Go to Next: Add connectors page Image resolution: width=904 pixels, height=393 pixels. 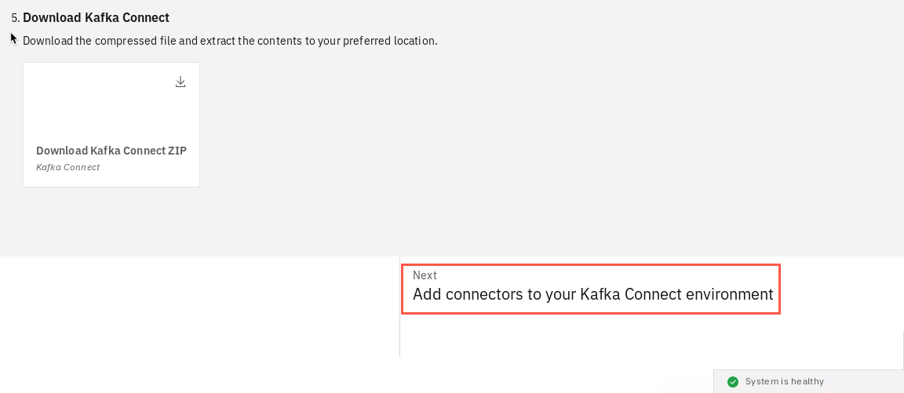click(x=591, y=289)
